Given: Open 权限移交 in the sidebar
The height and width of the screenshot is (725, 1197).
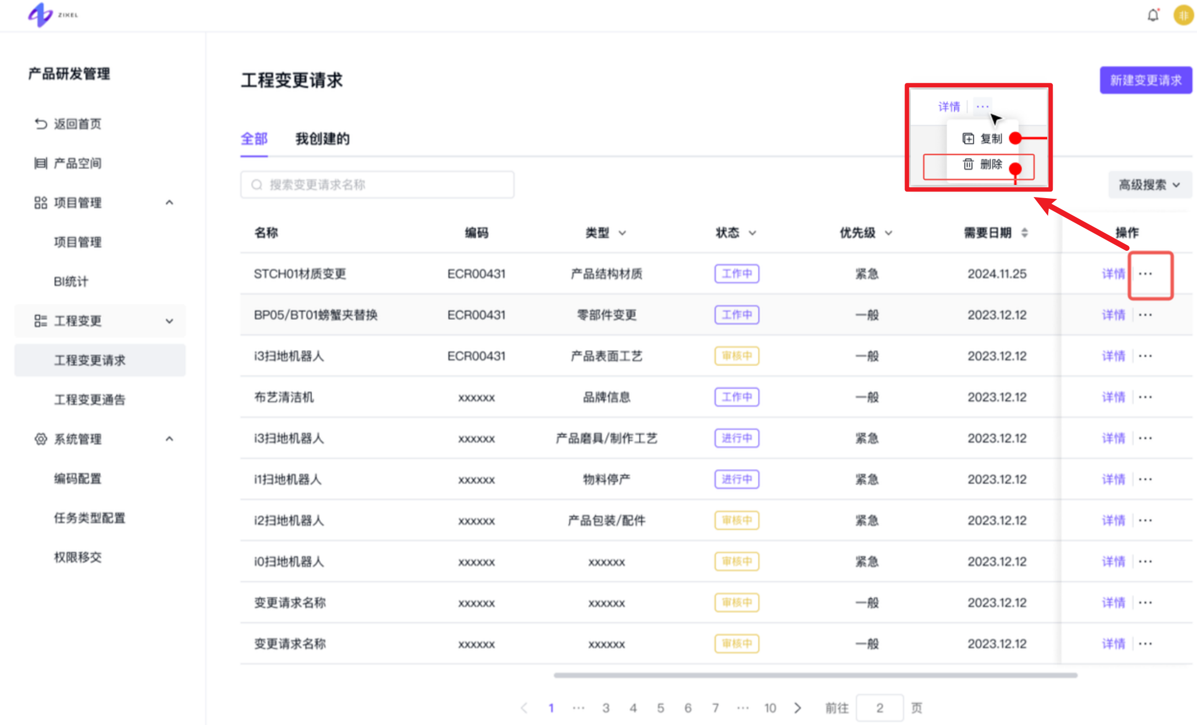Looking at the screenshot, I should tap(78, 557).
